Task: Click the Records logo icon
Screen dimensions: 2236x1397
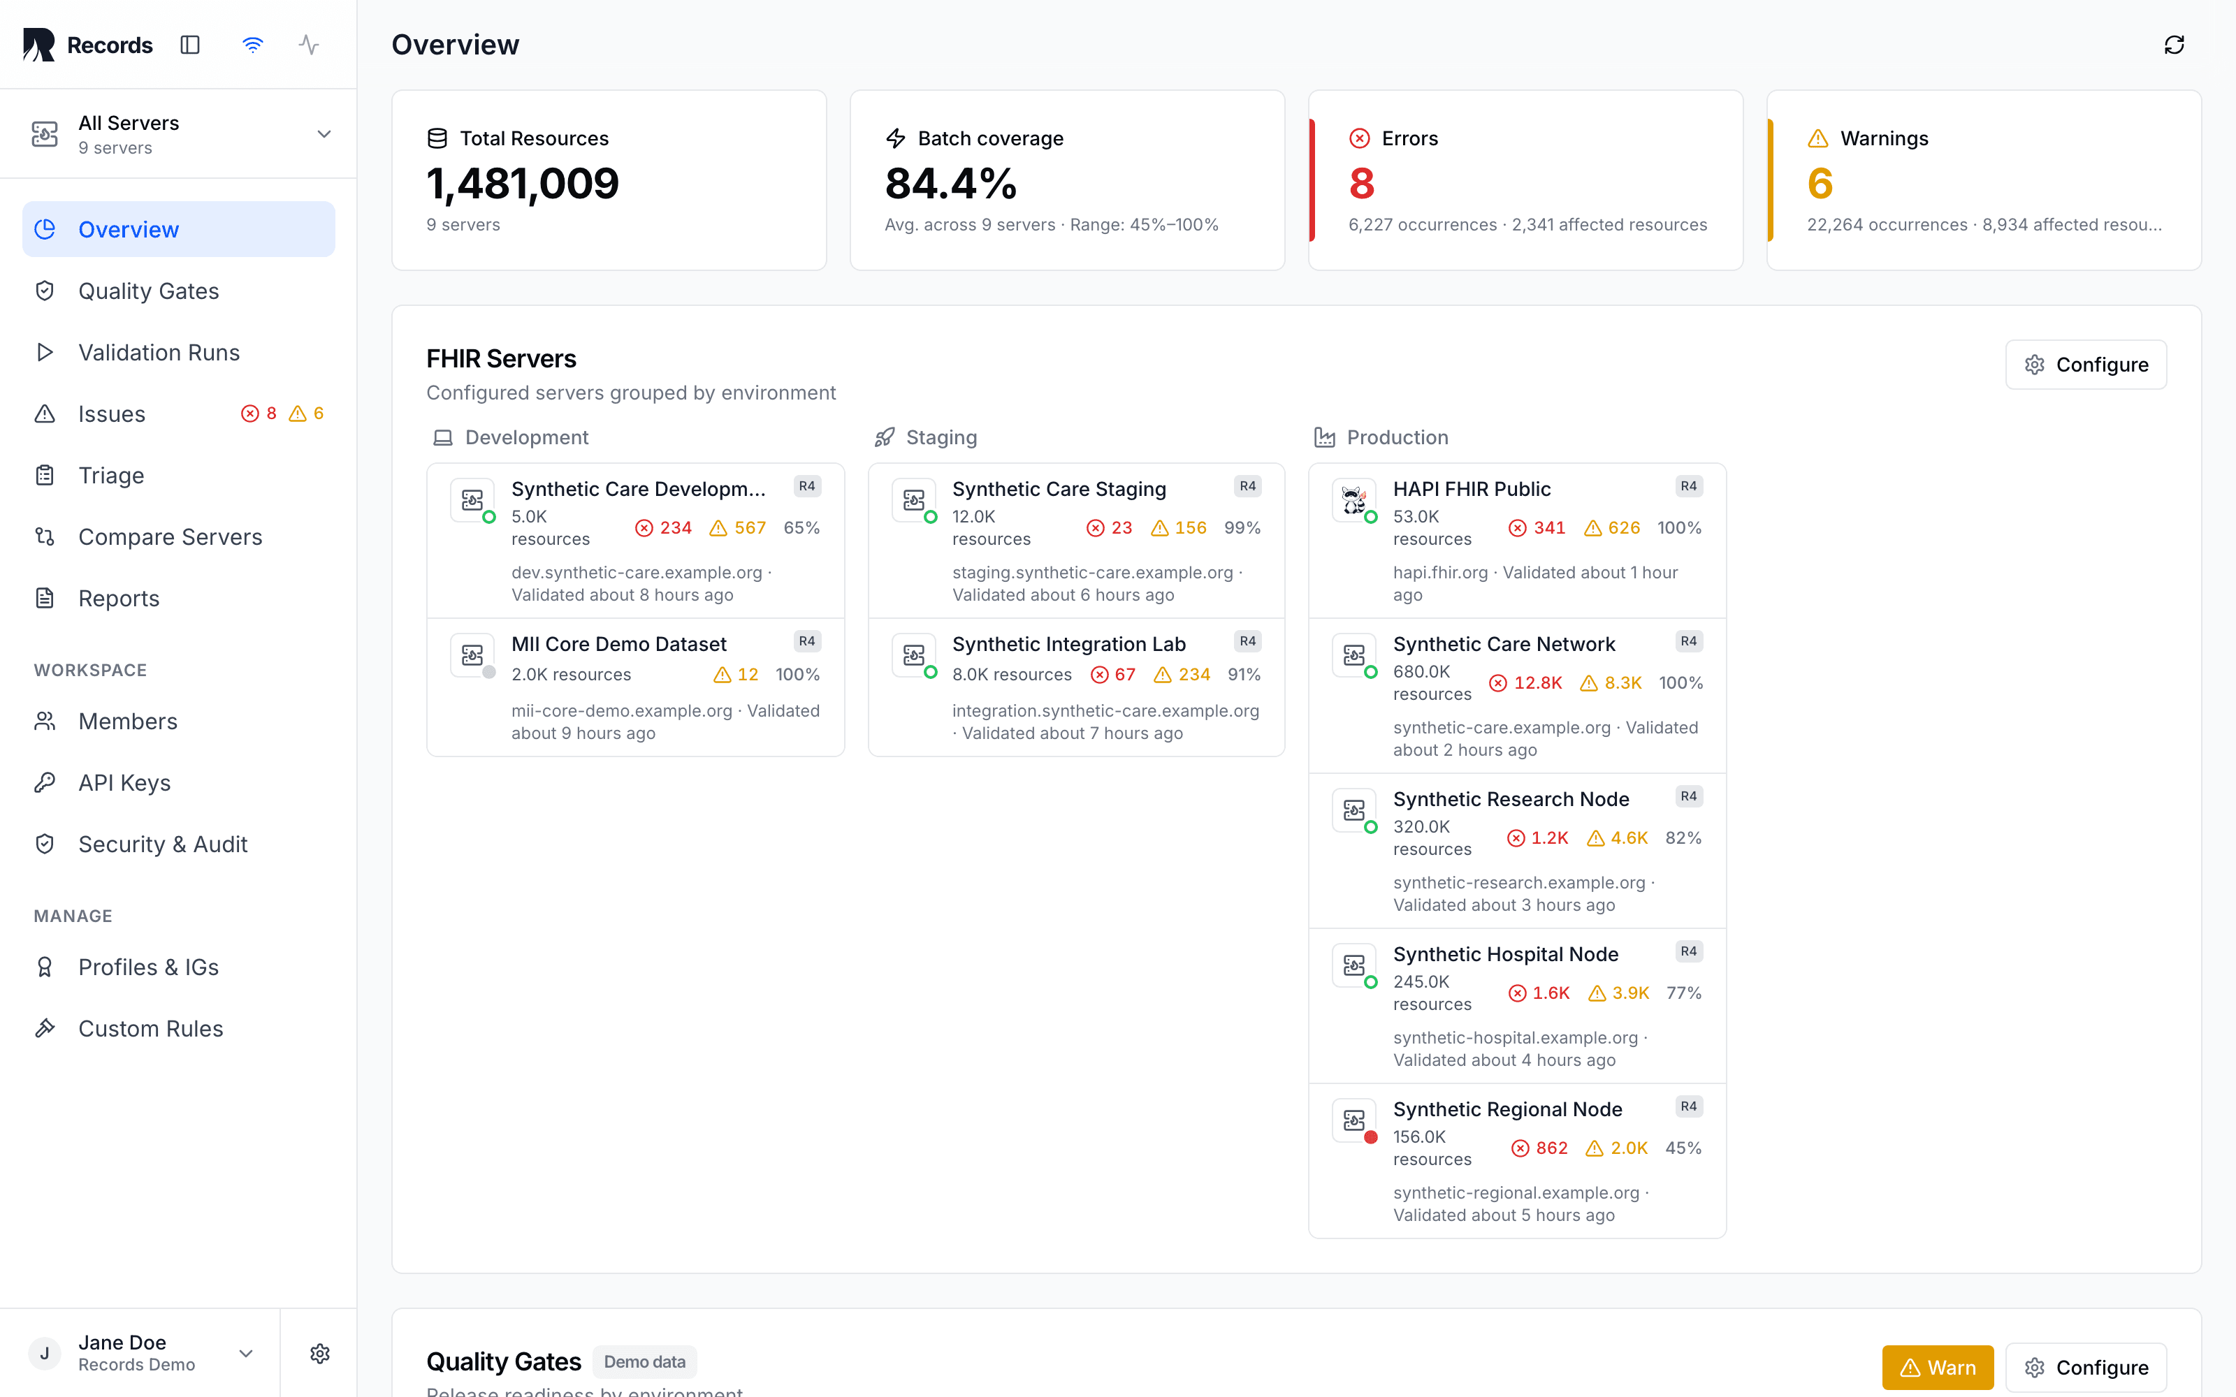Action: coord(39,44)
